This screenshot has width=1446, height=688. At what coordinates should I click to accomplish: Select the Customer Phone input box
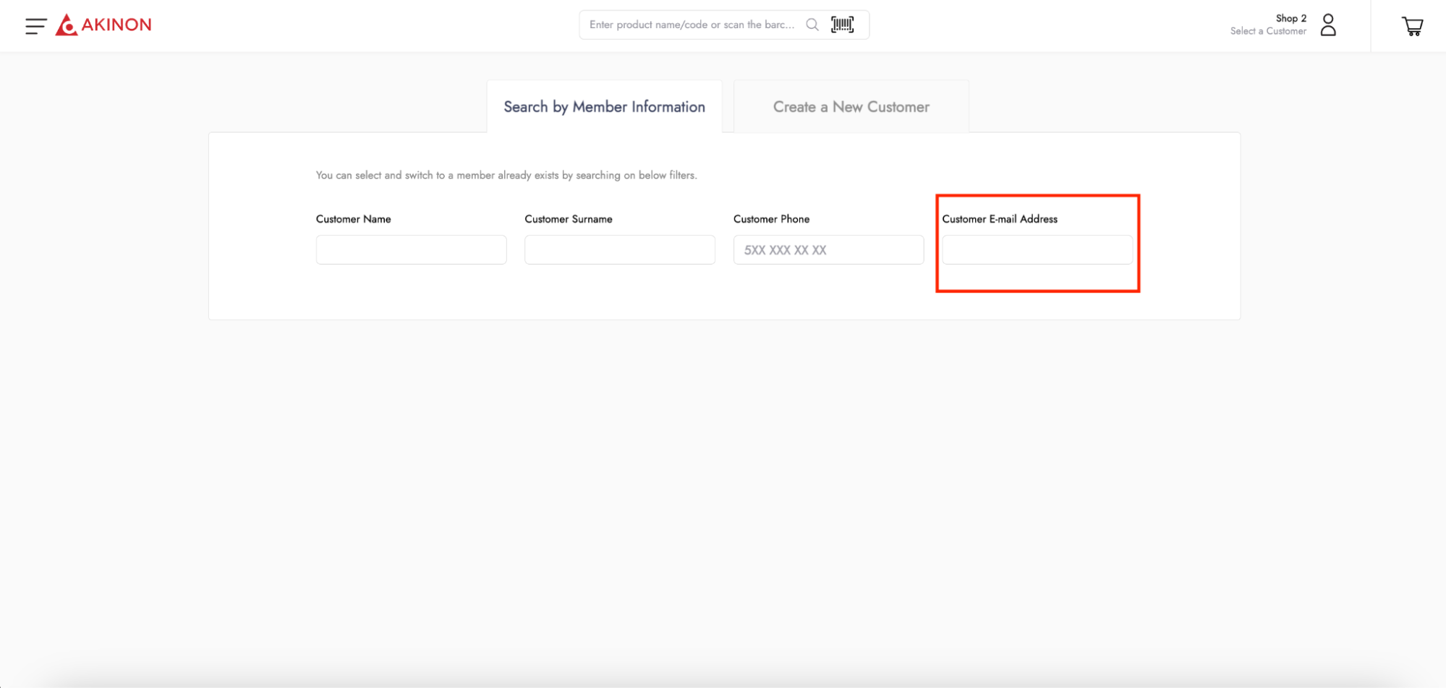[828, 250]
